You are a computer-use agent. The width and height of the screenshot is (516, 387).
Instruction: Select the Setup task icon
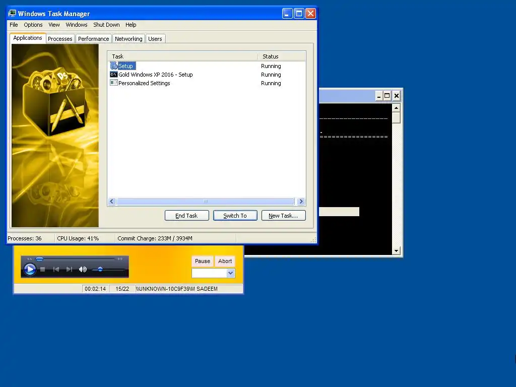pyautogui.click(x=114, y=66)
